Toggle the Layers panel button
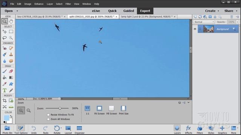The width and height of the screenshot is (241, 135). tap(177, 130)
